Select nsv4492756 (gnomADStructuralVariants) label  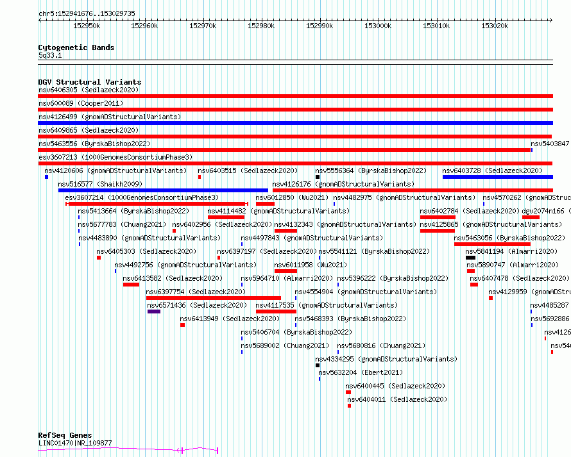point(185,265)
